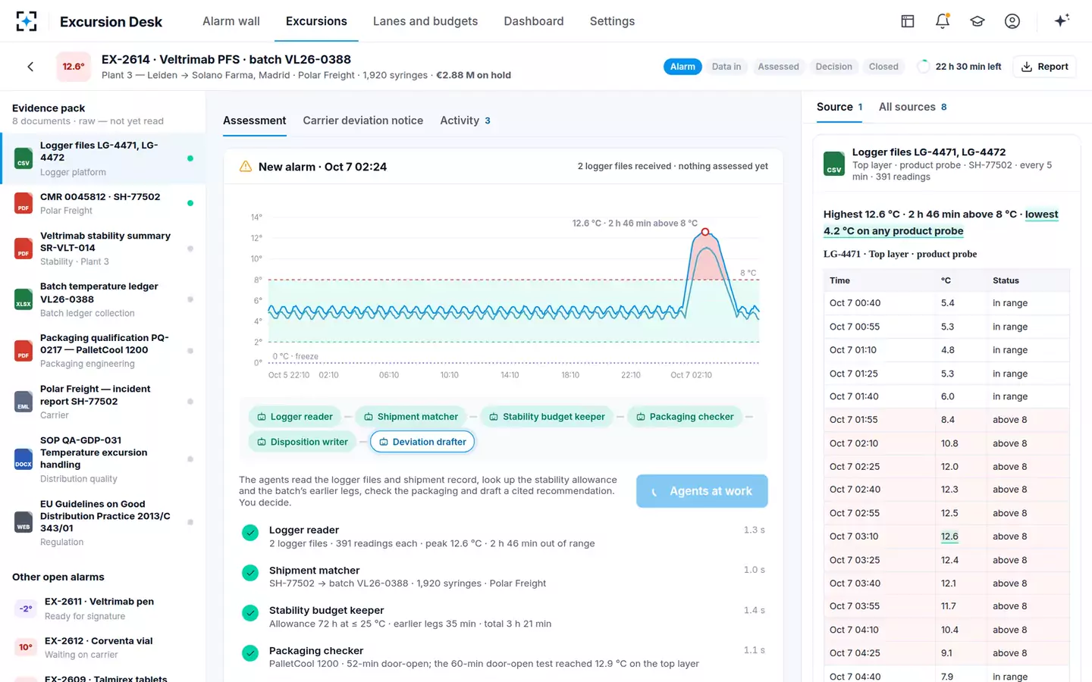Click the PDF icon beside CMR 0045812

(24, 203)
